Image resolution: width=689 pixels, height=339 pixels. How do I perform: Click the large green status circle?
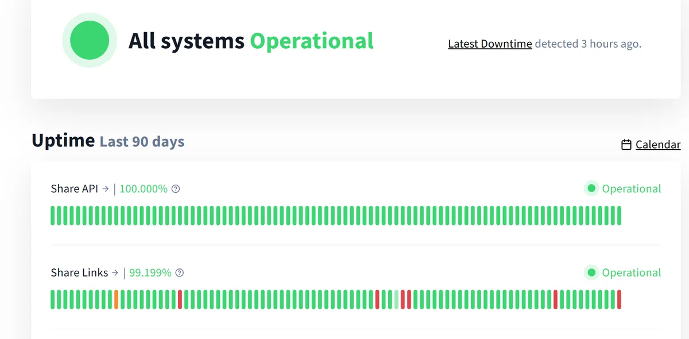90,40
